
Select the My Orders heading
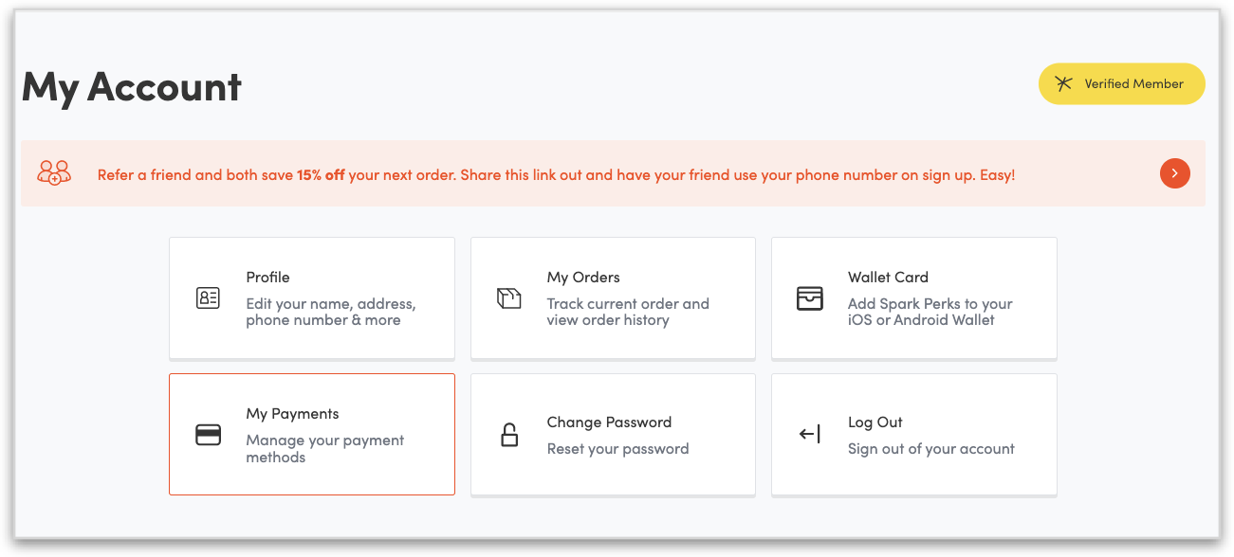pyautogui.click(x=583, y=278)
